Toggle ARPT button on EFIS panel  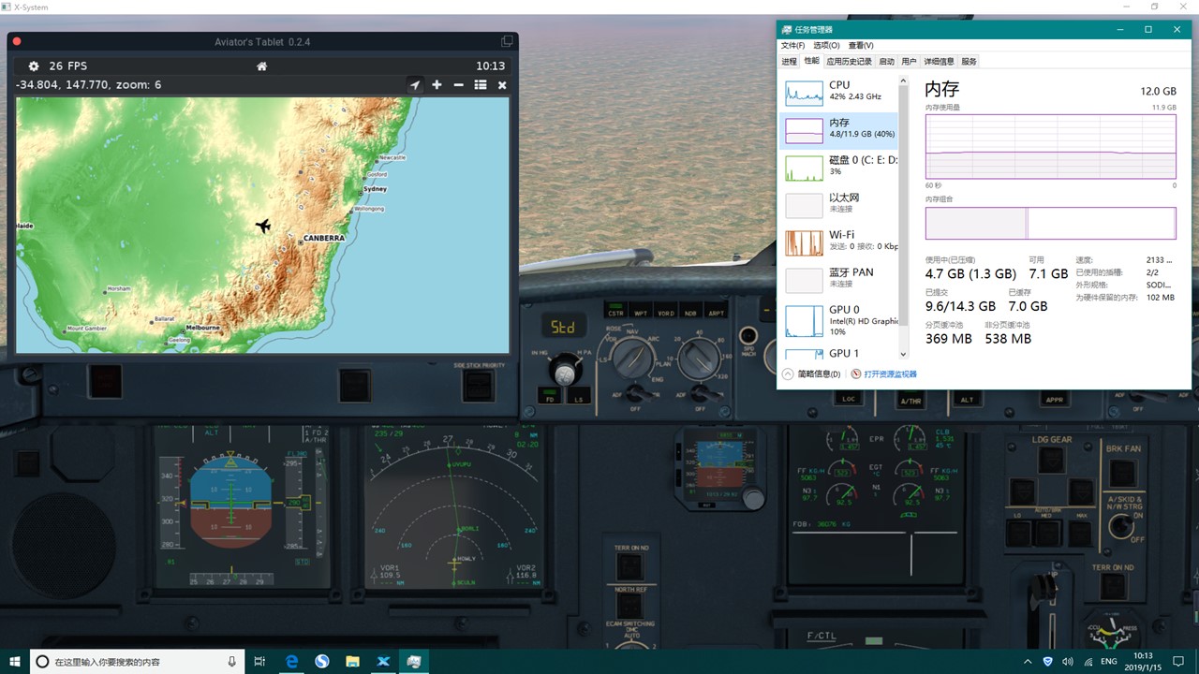click(716, 309)
